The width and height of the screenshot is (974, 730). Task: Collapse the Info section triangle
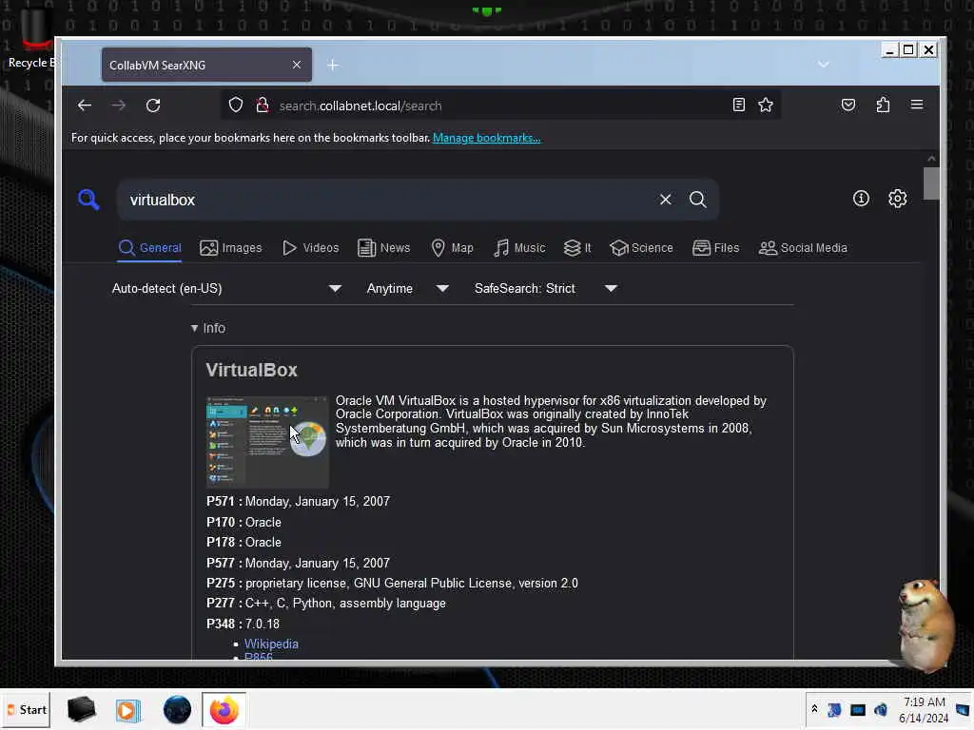[x=194, y=328]
